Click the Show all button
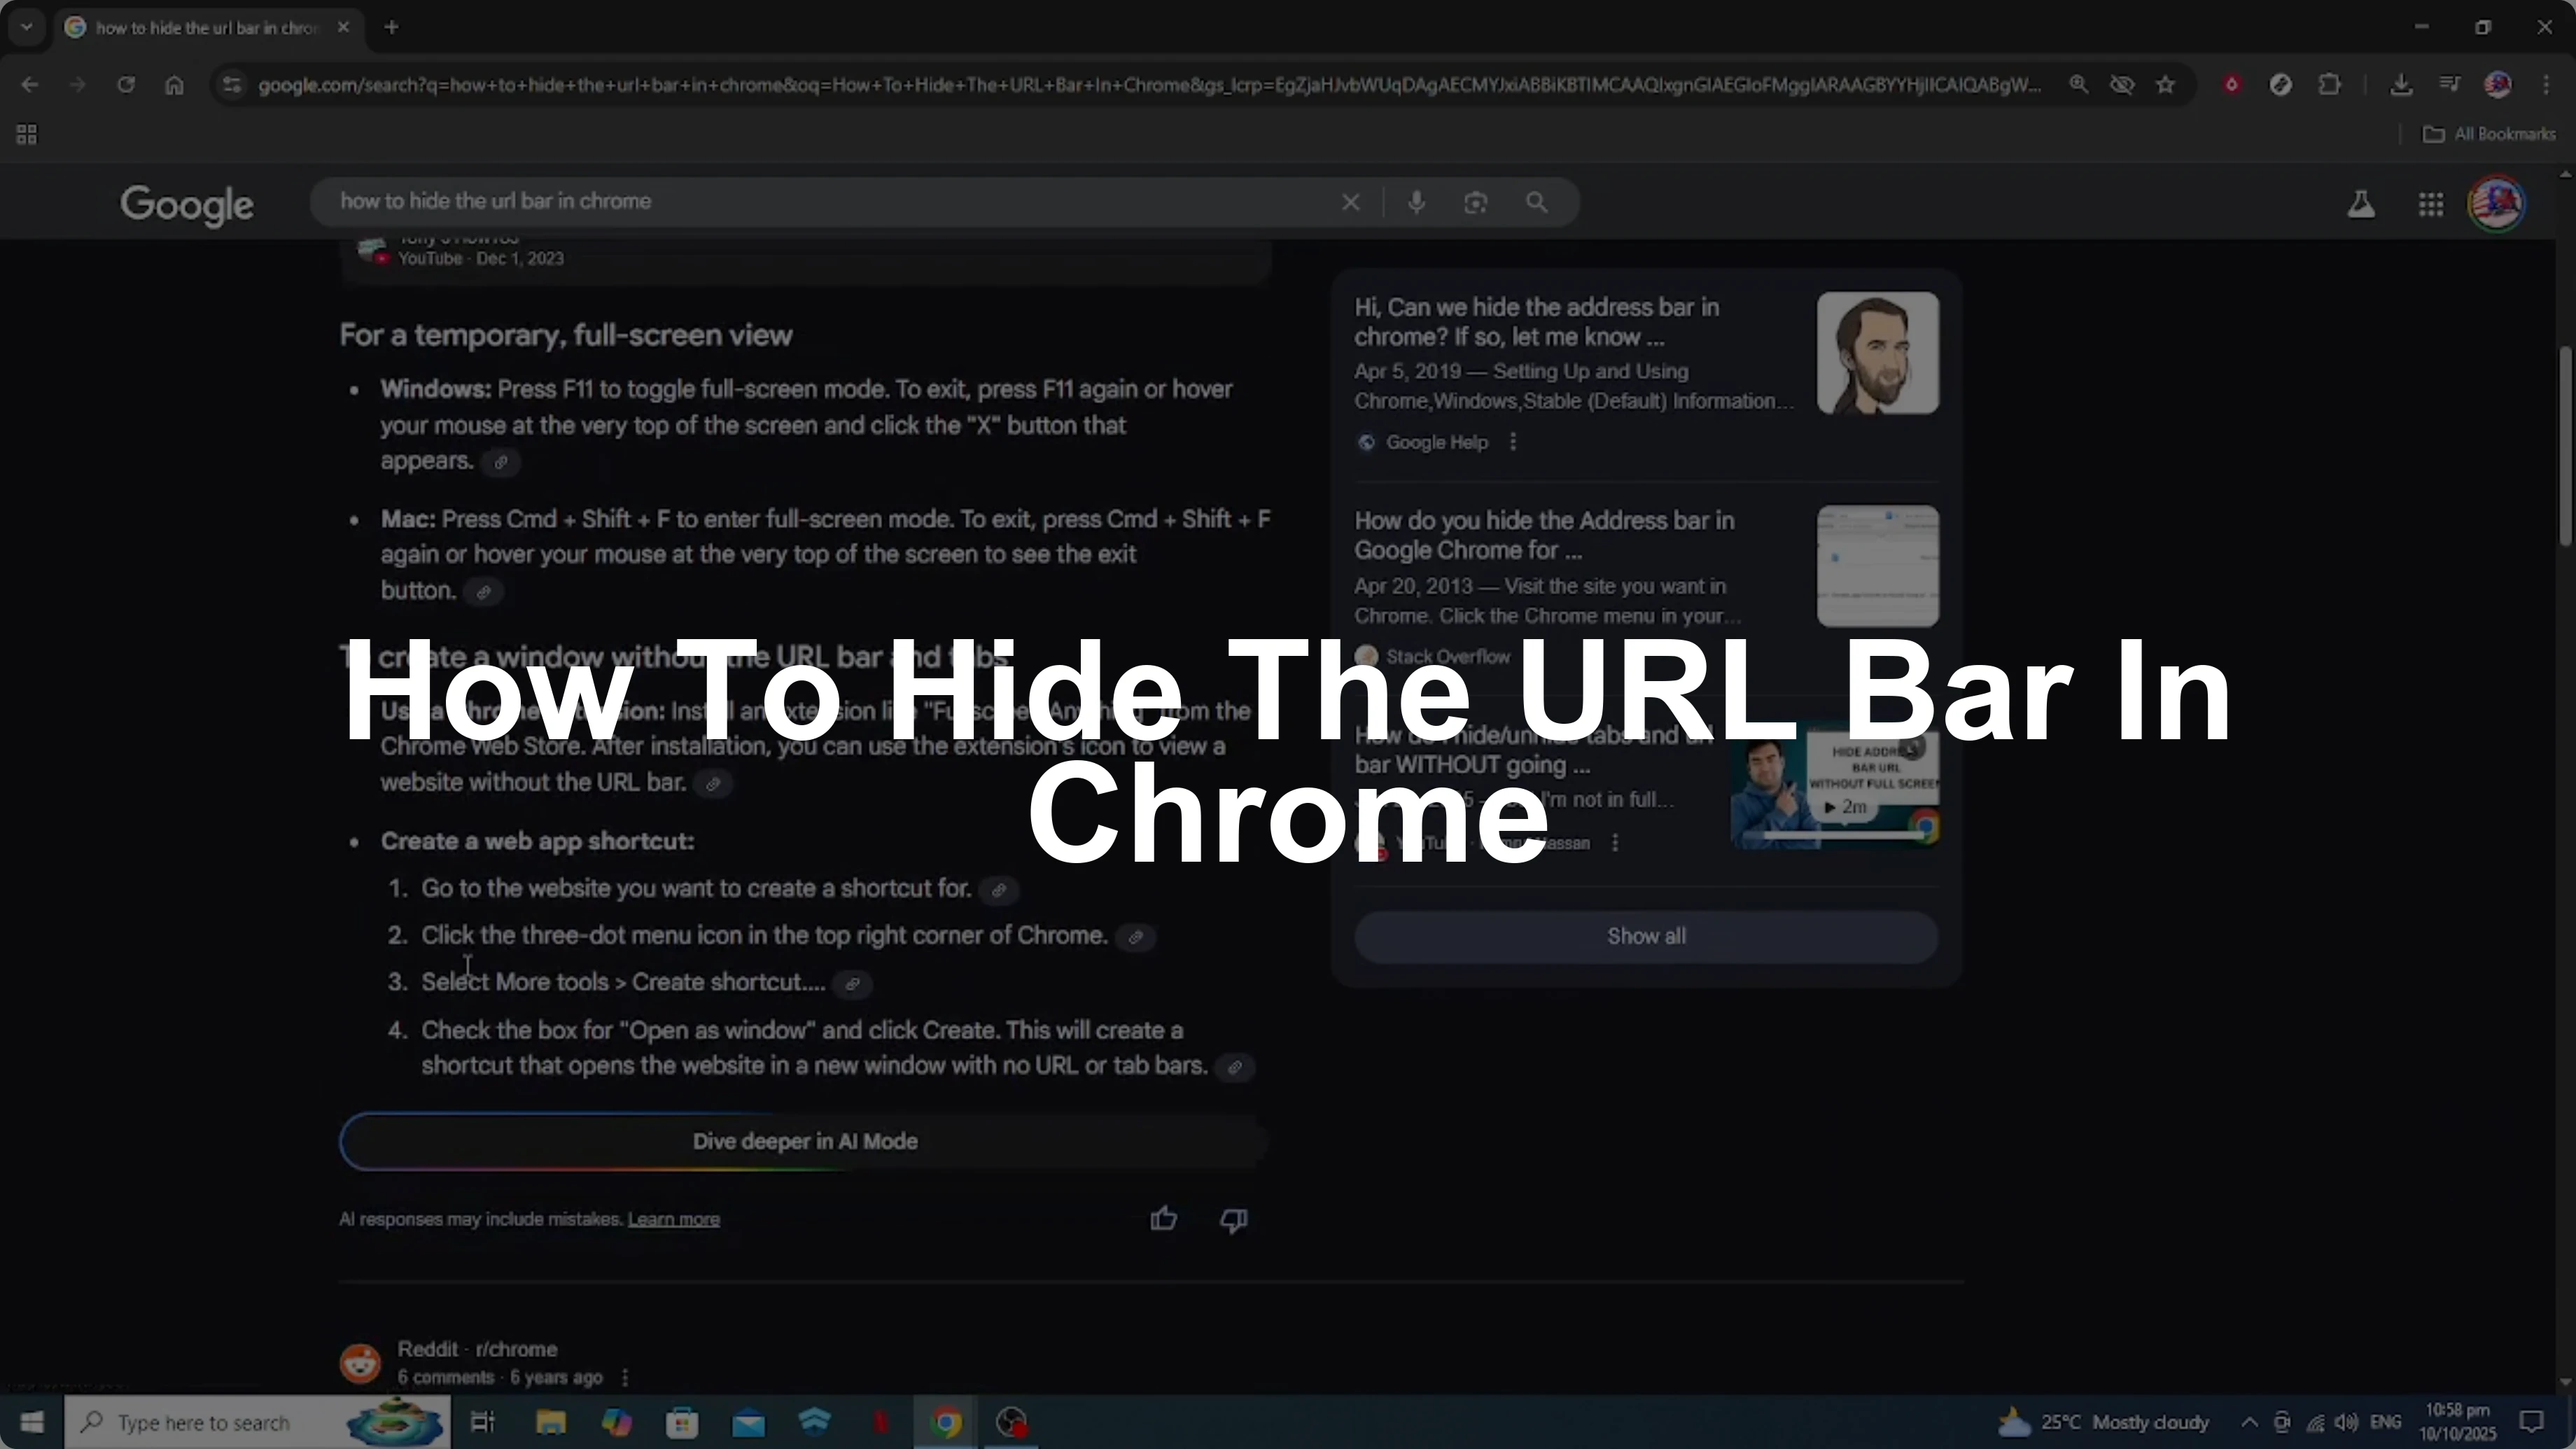This screenshot has height=1449, width=2576. [x=1645, y=936]
